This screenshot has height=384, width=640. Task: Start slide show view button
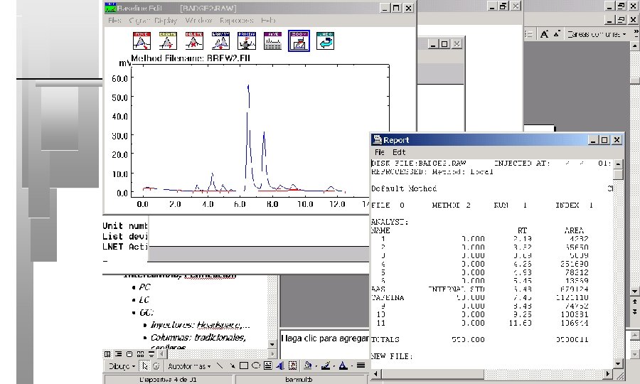point(151,354)
